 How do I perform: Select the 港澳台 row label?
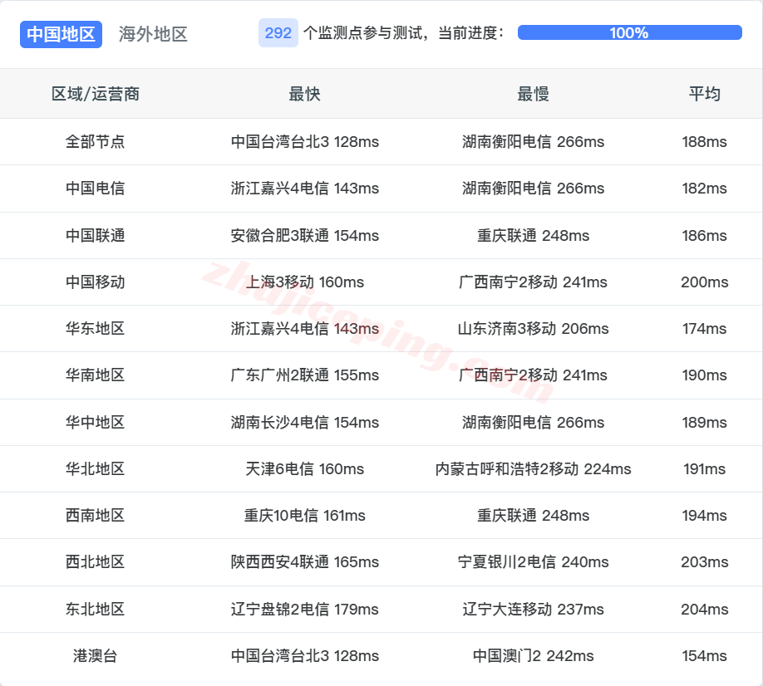click(x=96, y=656)
